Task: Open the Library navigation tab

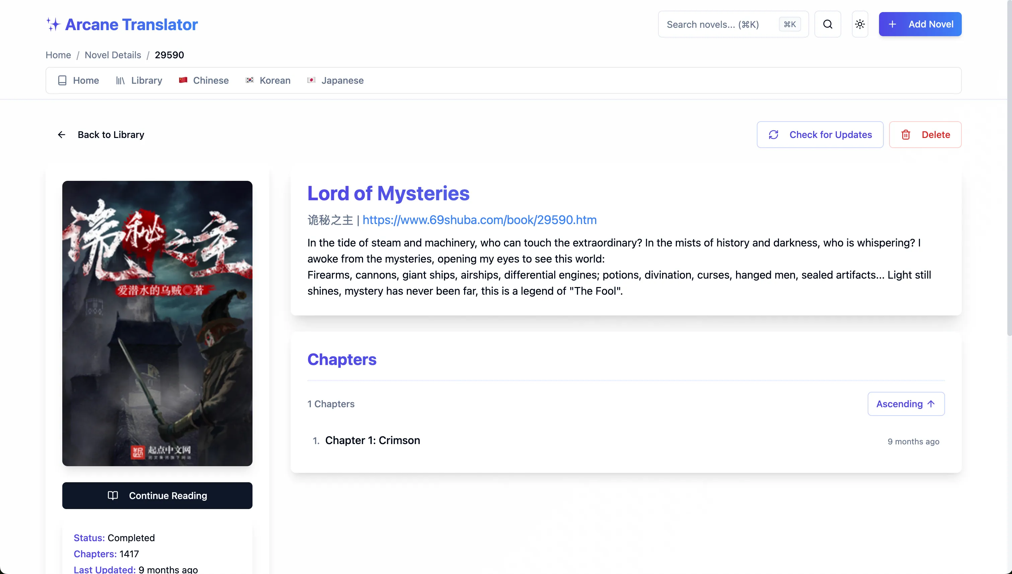Action: pyautogui.click(x=139, y=80)
